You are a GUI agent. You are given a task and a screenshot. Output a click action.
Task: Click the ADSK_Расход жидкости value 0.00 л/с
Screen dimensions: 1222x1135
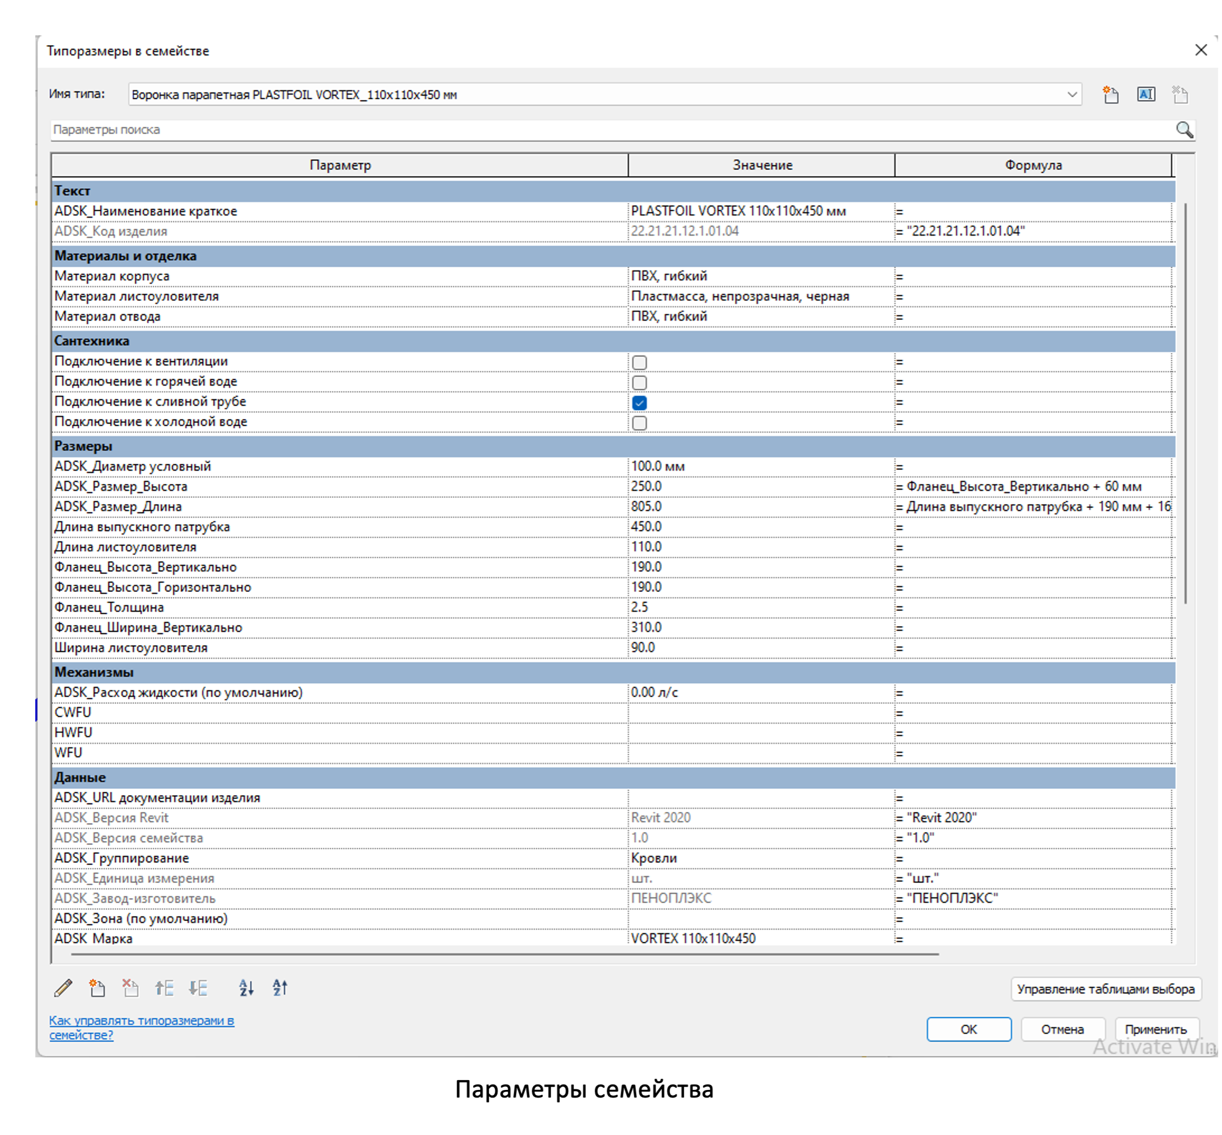pyautogui.click(x=761, y=693)
